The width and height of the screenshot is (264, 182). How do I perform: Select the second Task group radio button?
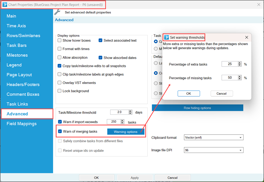pyautogui.click(x=156, y=49)
